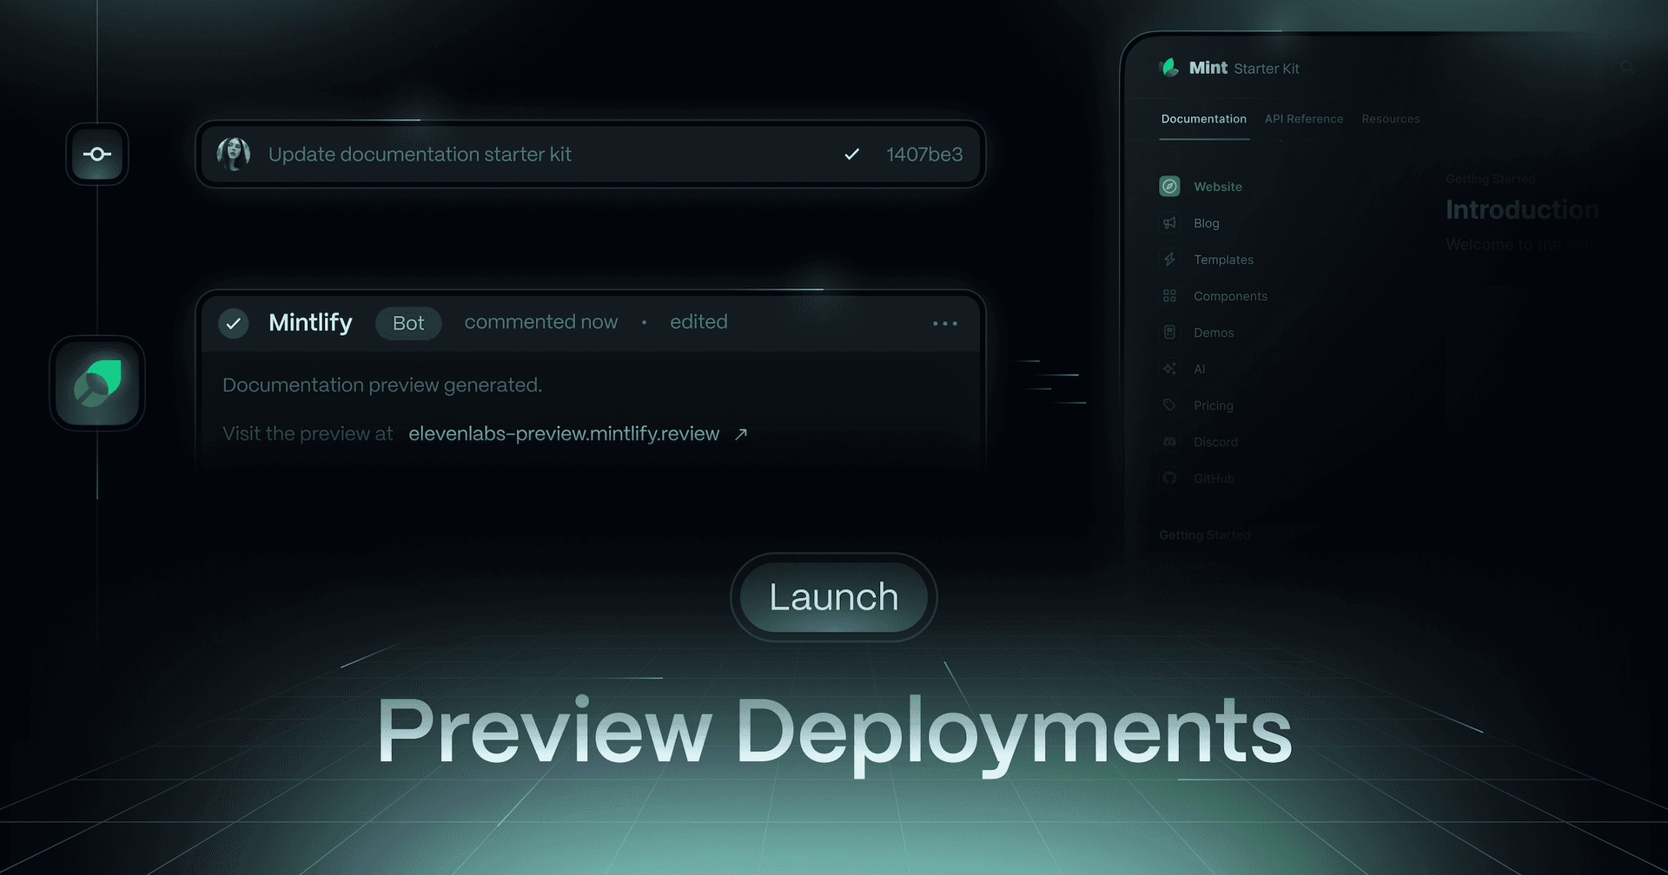
Task: Open the comment's three-dot options menu
Action: click(944, 323)
